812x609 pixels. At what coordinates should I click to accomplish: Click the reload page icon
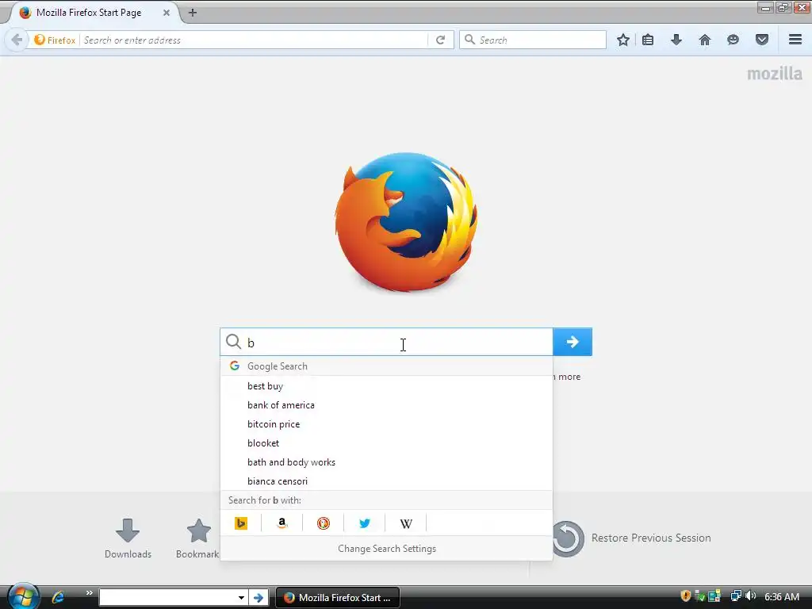click(x=441, y=40)
